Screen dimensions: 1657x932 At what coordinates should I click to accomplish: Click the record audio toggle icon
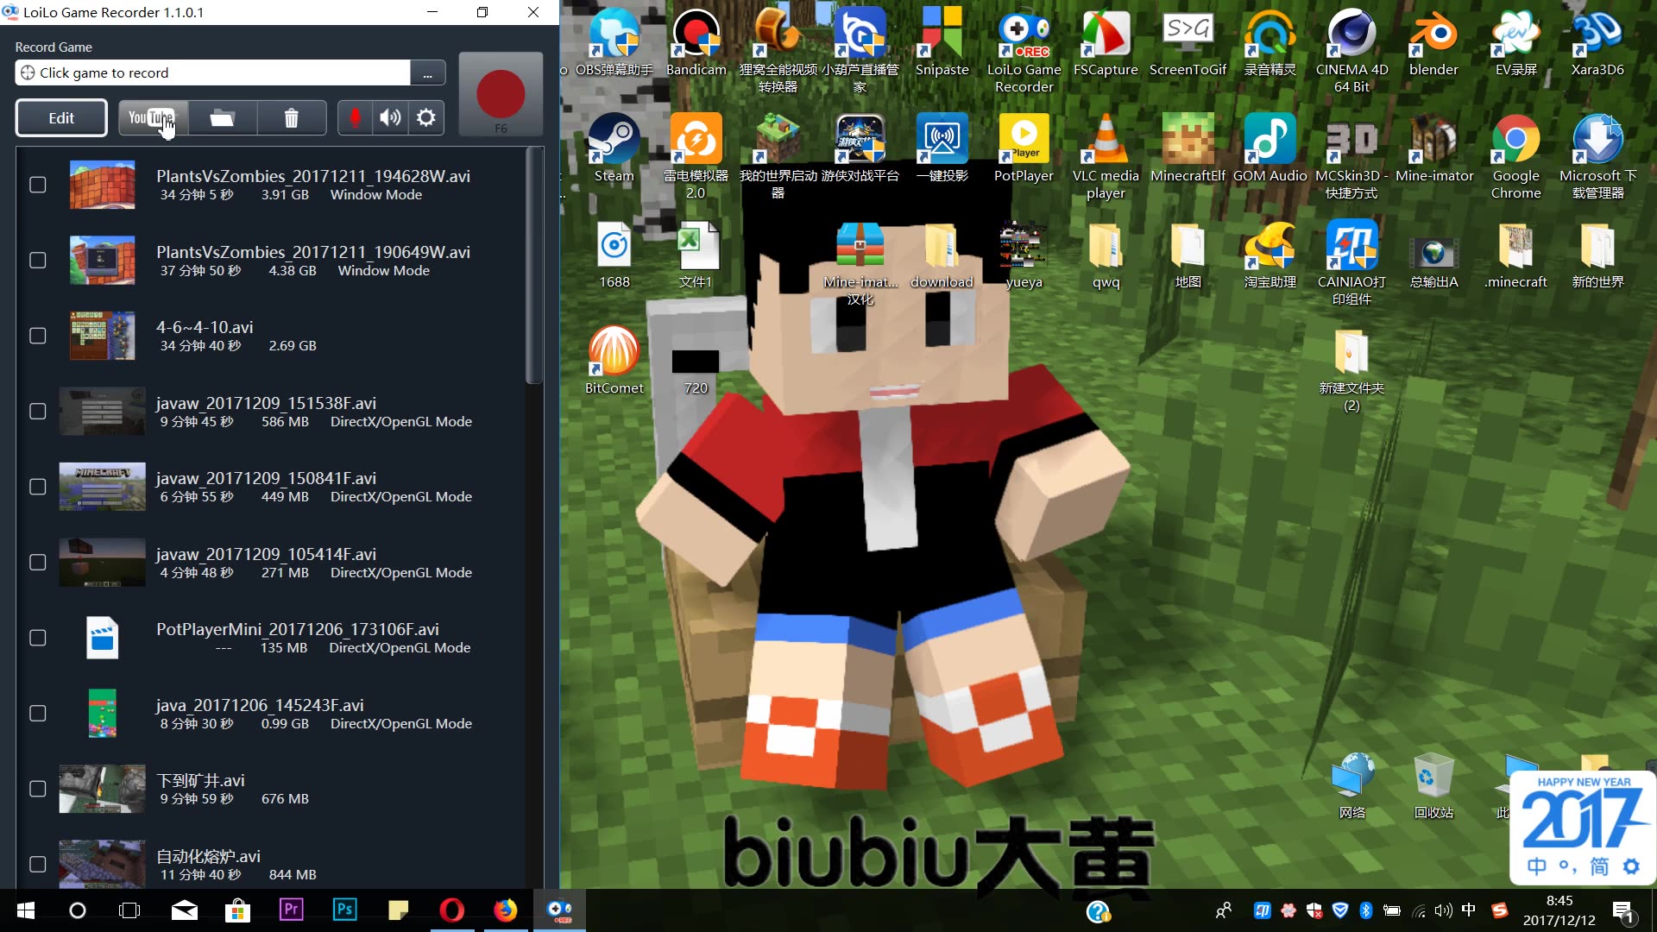pyautogui.click(x=354, y=117)
